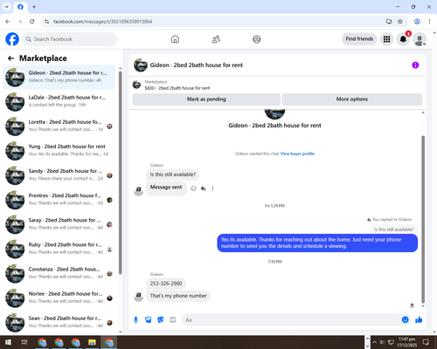Click the Facebook logo

pyautogui.click(x=12, y=39)
